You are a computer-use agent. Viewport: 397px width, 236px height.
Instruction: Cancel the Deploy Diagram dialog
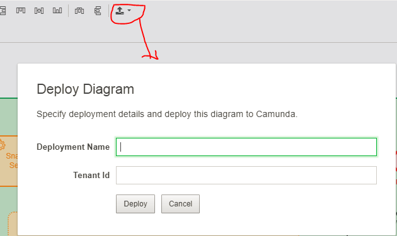180,204
